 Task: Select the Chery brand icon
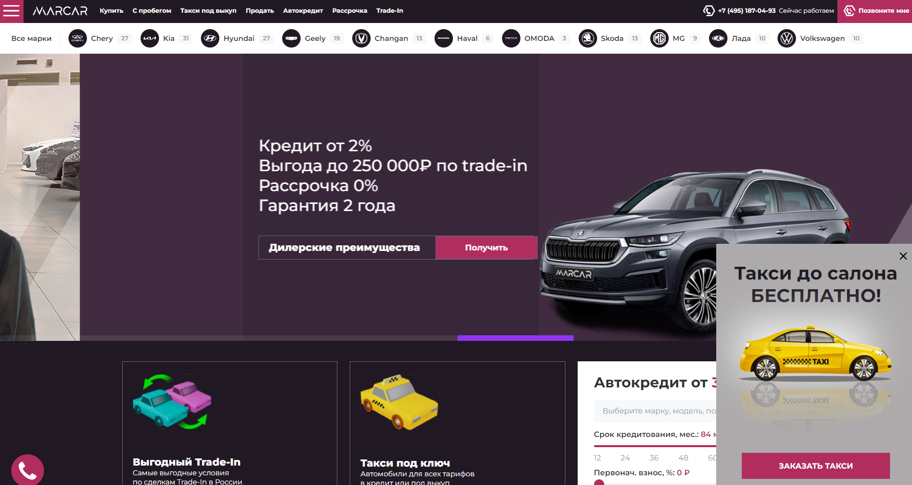[78, 38]
